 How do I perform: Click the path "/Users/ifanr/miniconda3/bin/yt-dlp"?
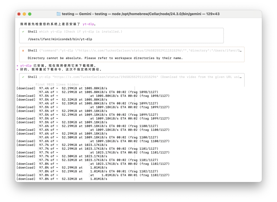pyautogui.click(x=60, y=39)
